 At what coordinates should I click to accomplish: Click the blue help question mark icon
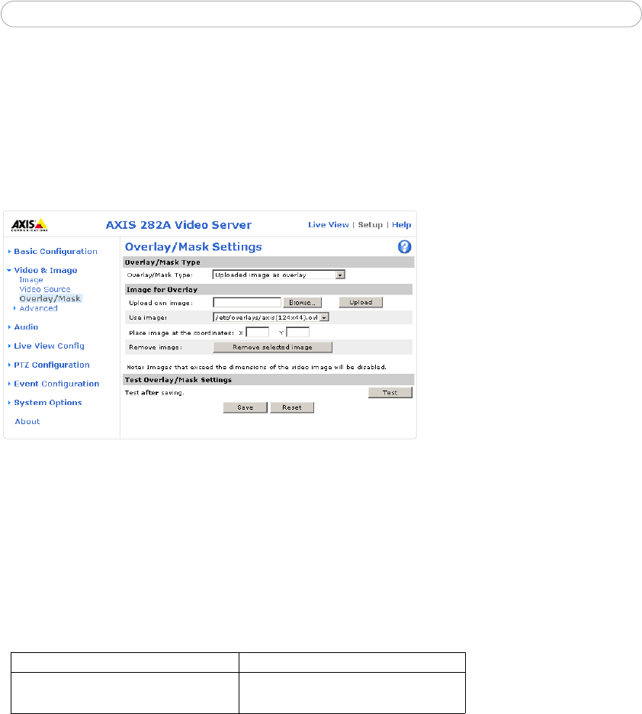tap(405, 246)
